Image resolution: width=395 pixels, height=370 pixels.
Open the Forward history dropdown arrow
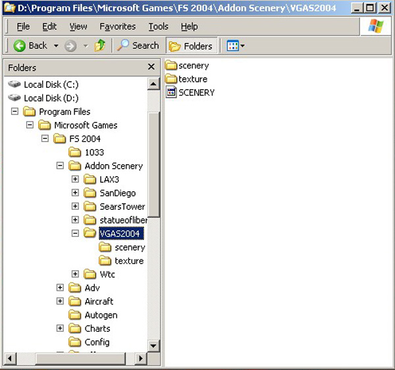click(86, 46)
